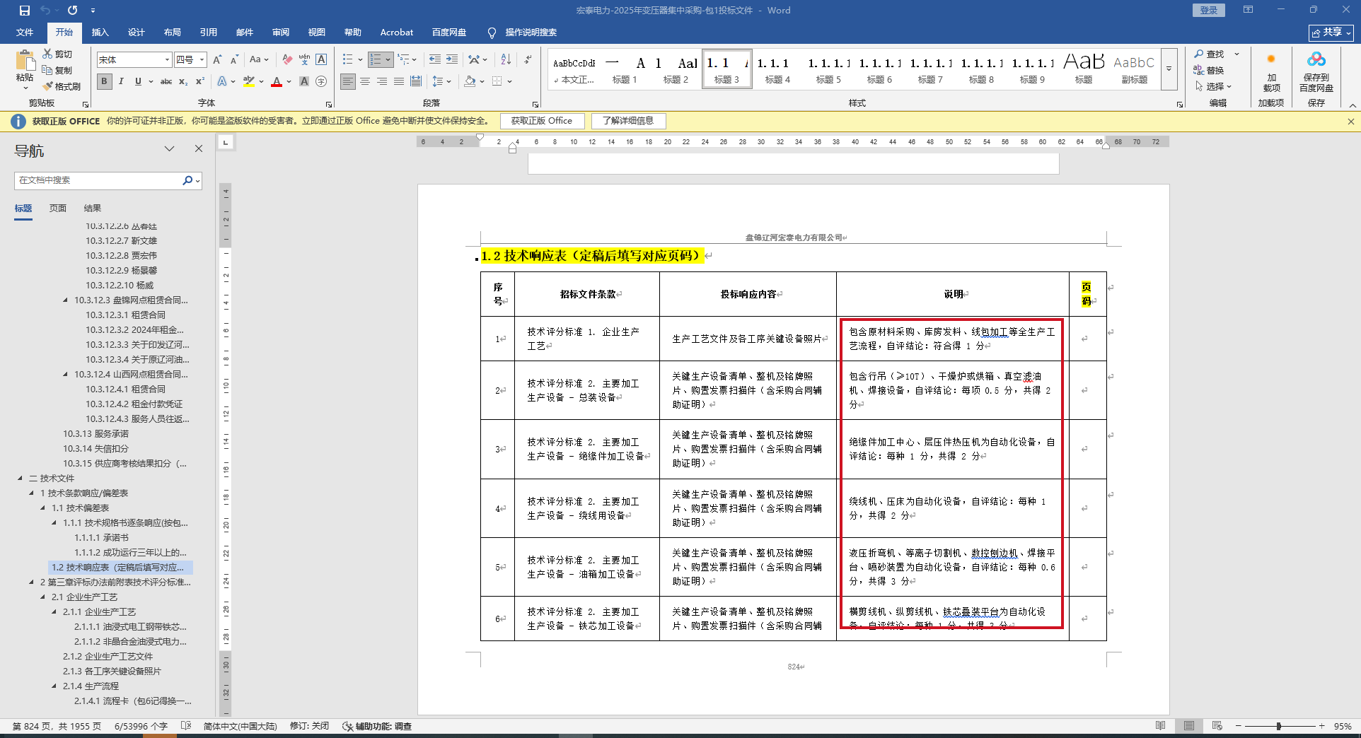Collapse the 2.1.4 生产流程 node
1361x738 pixels.
[x=54, y=686]
